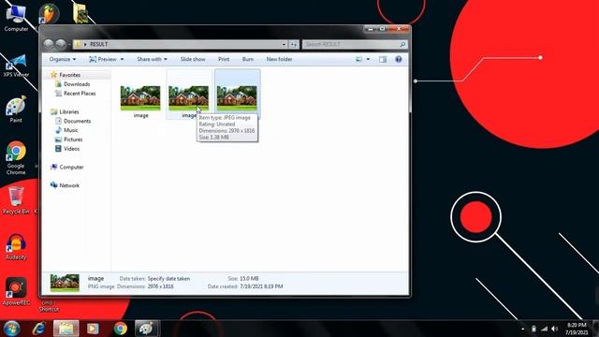Open Downloads in the navigation pane
The width and height of the screenshot is (599, 337).
click(77, 84)
